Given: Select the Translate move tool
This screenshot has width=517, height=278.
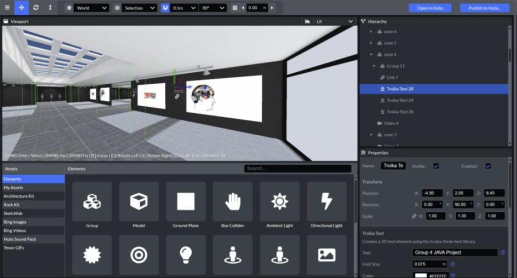Looking at the screenshot, I should 21,8.
